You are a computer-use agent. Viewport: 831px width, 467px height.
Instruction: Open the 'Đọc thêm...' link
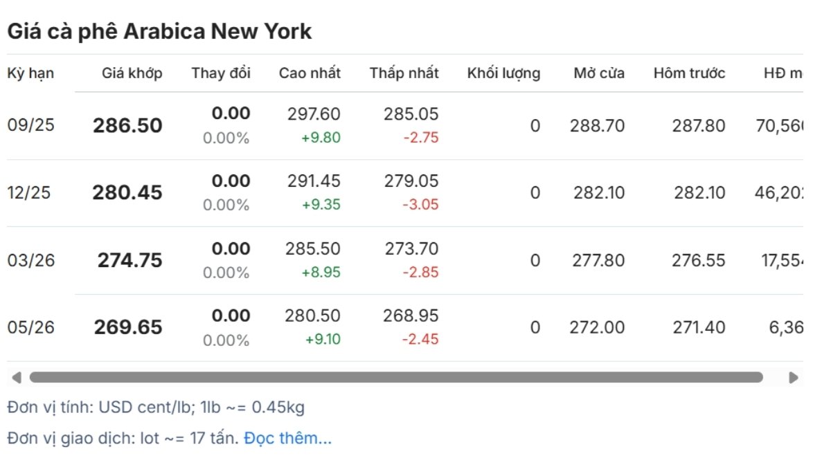pos(288,438)
